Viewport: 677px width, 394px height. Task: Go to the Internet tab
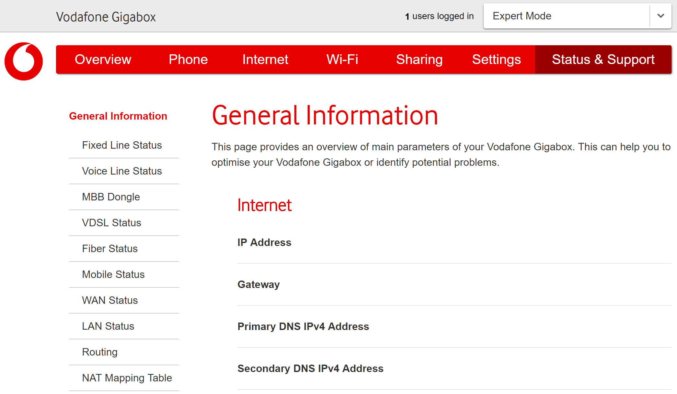pos(265,59)
